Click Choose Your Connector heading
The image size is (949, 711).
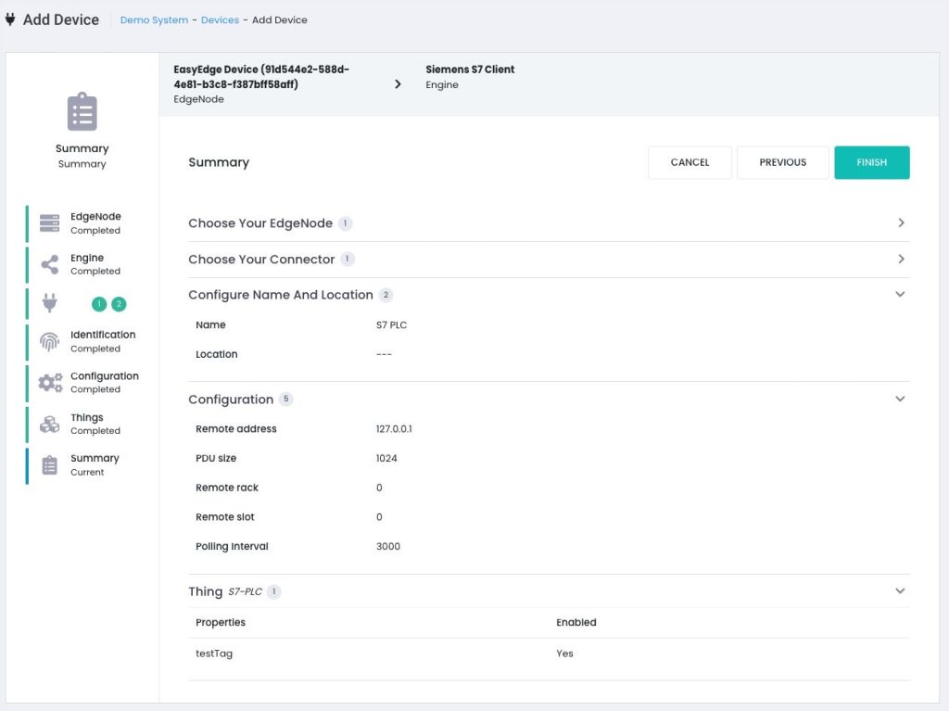click(261, 260)
